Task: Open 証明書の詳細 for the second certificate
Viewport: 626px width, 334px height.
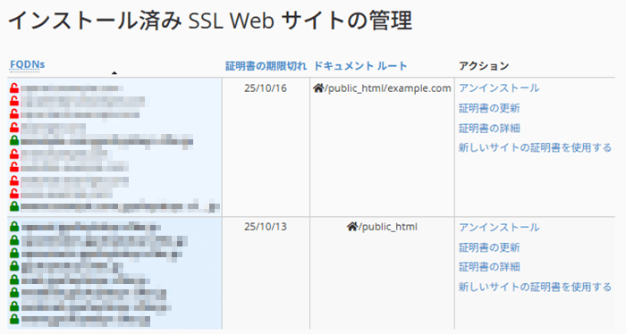Action: (x=489, y=267)
